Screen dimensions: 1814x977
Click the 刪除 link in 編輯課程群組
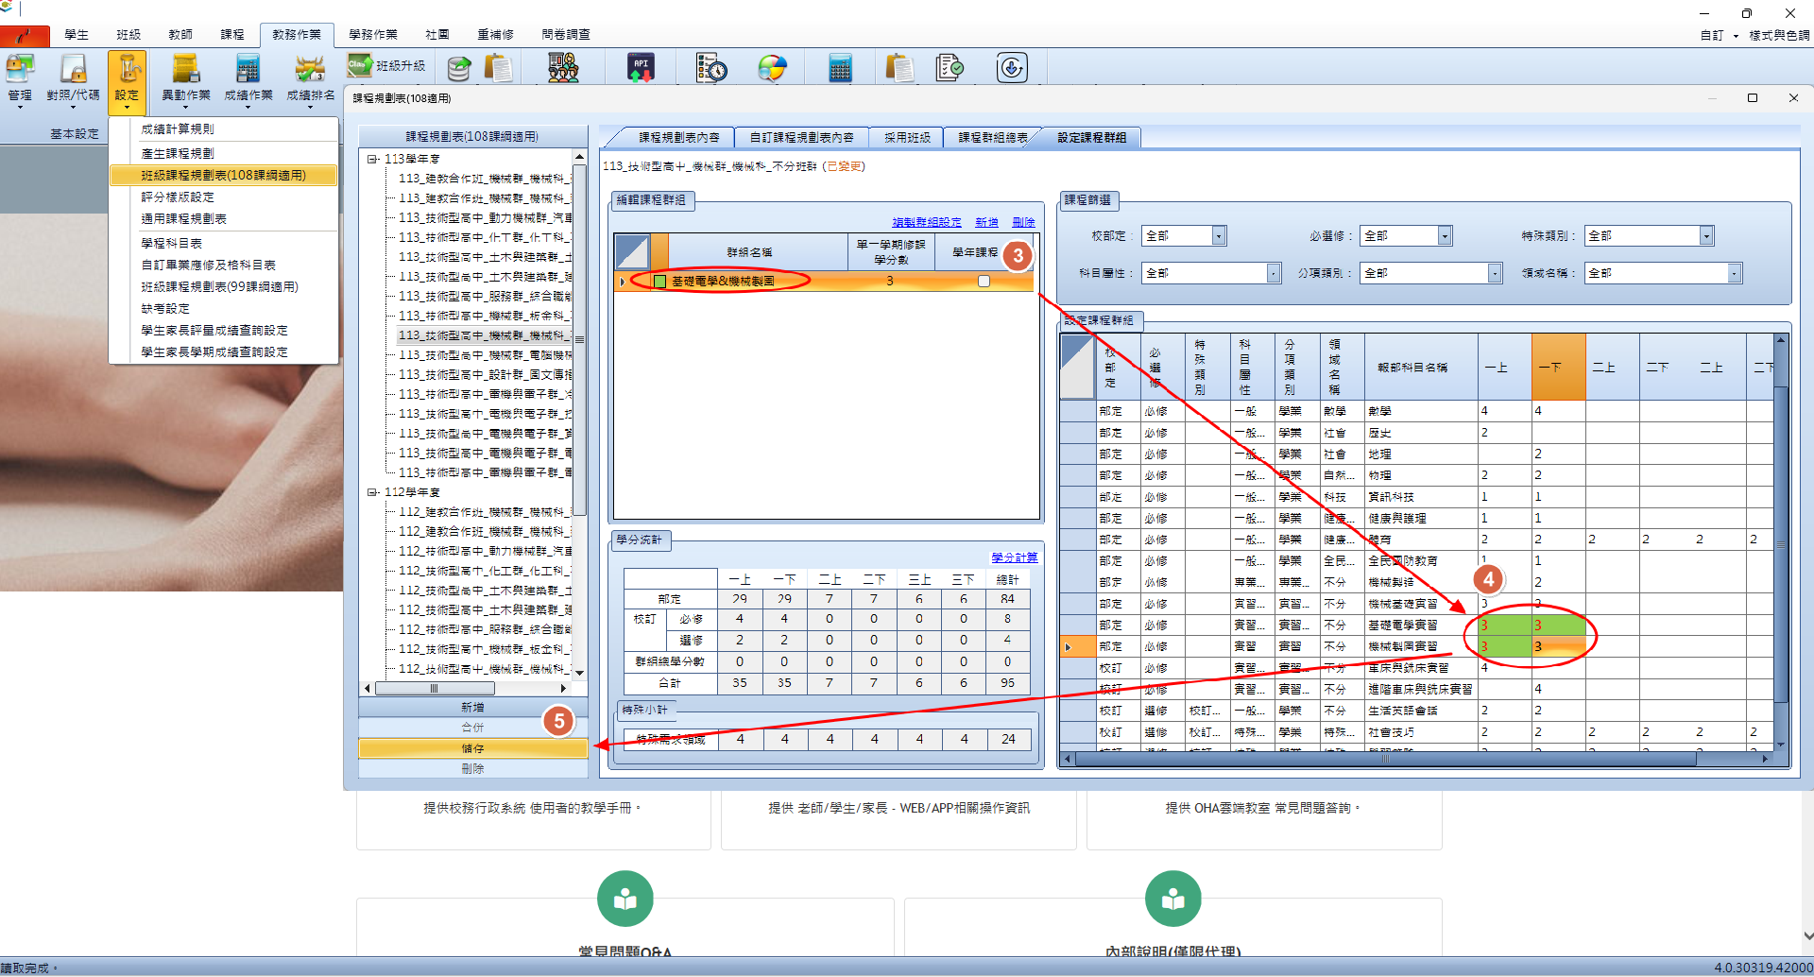click(1023, 223)
